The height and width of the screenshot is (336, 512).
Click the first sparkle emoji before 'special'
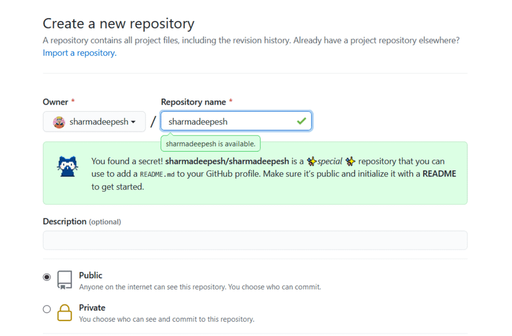pyautogui.click(x=312, y=161)
